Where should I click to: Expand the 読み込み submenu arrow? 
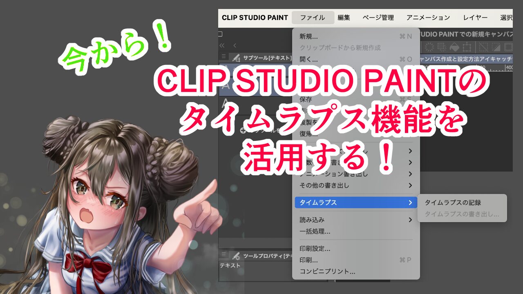[x=410, y=220]
